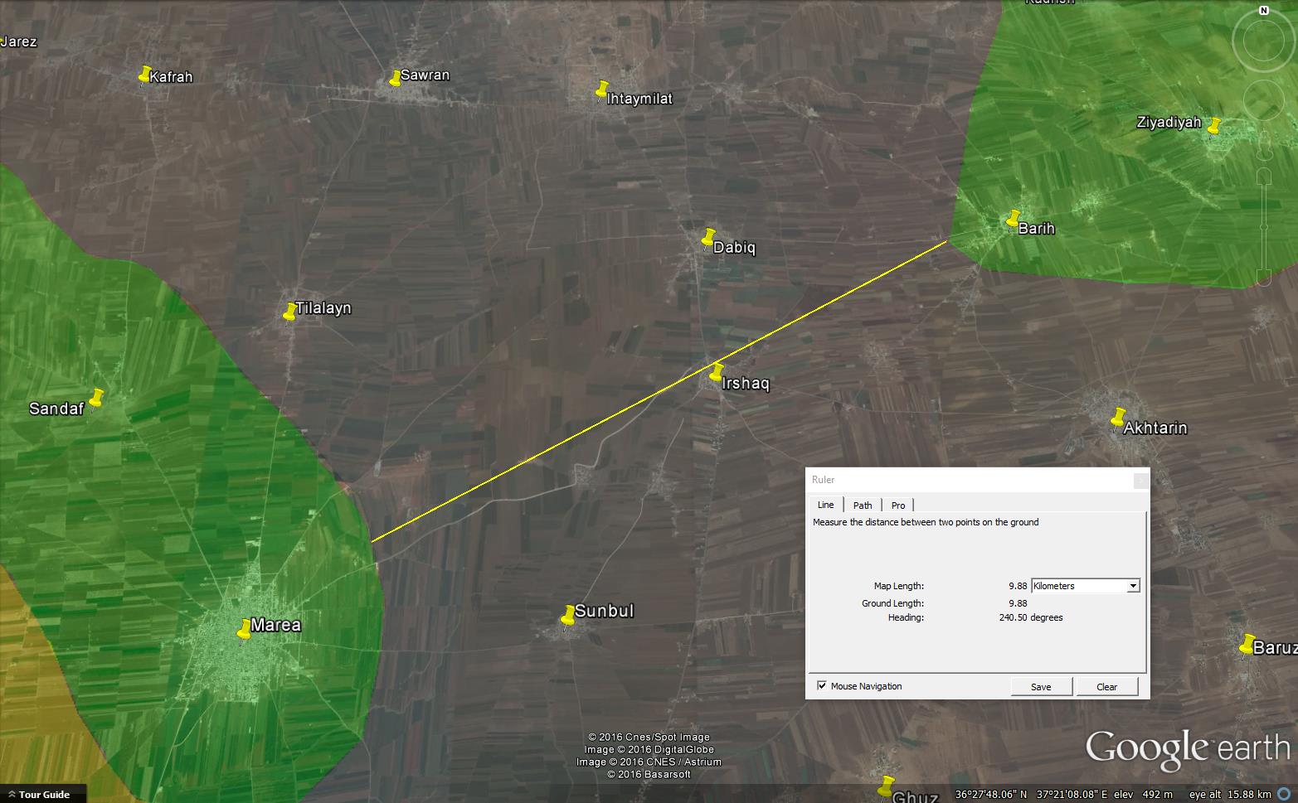This screenshot has height=803, width=1298.
Task: Click the Dabiq placemark pin
Action: pos(708,238)
